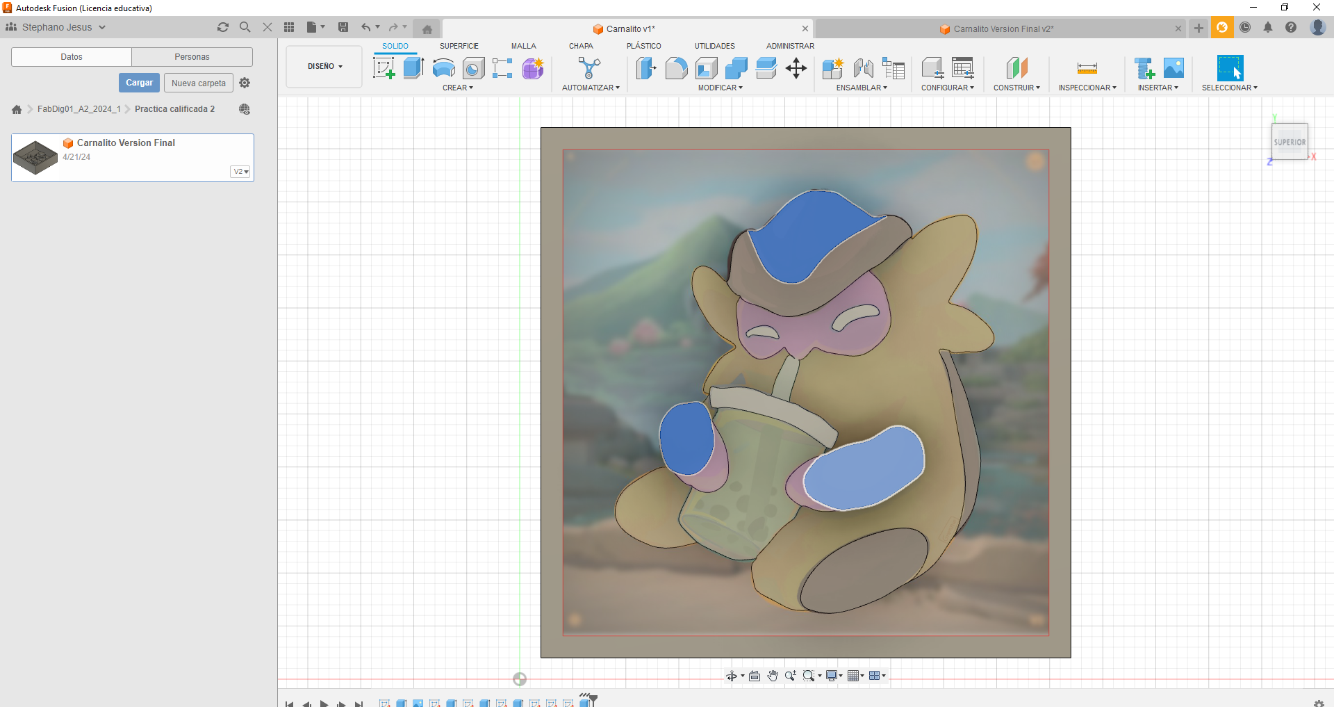Click the refresh icon in data panel
Viewport: 1334px width, 707px height.
pos(223,27)
